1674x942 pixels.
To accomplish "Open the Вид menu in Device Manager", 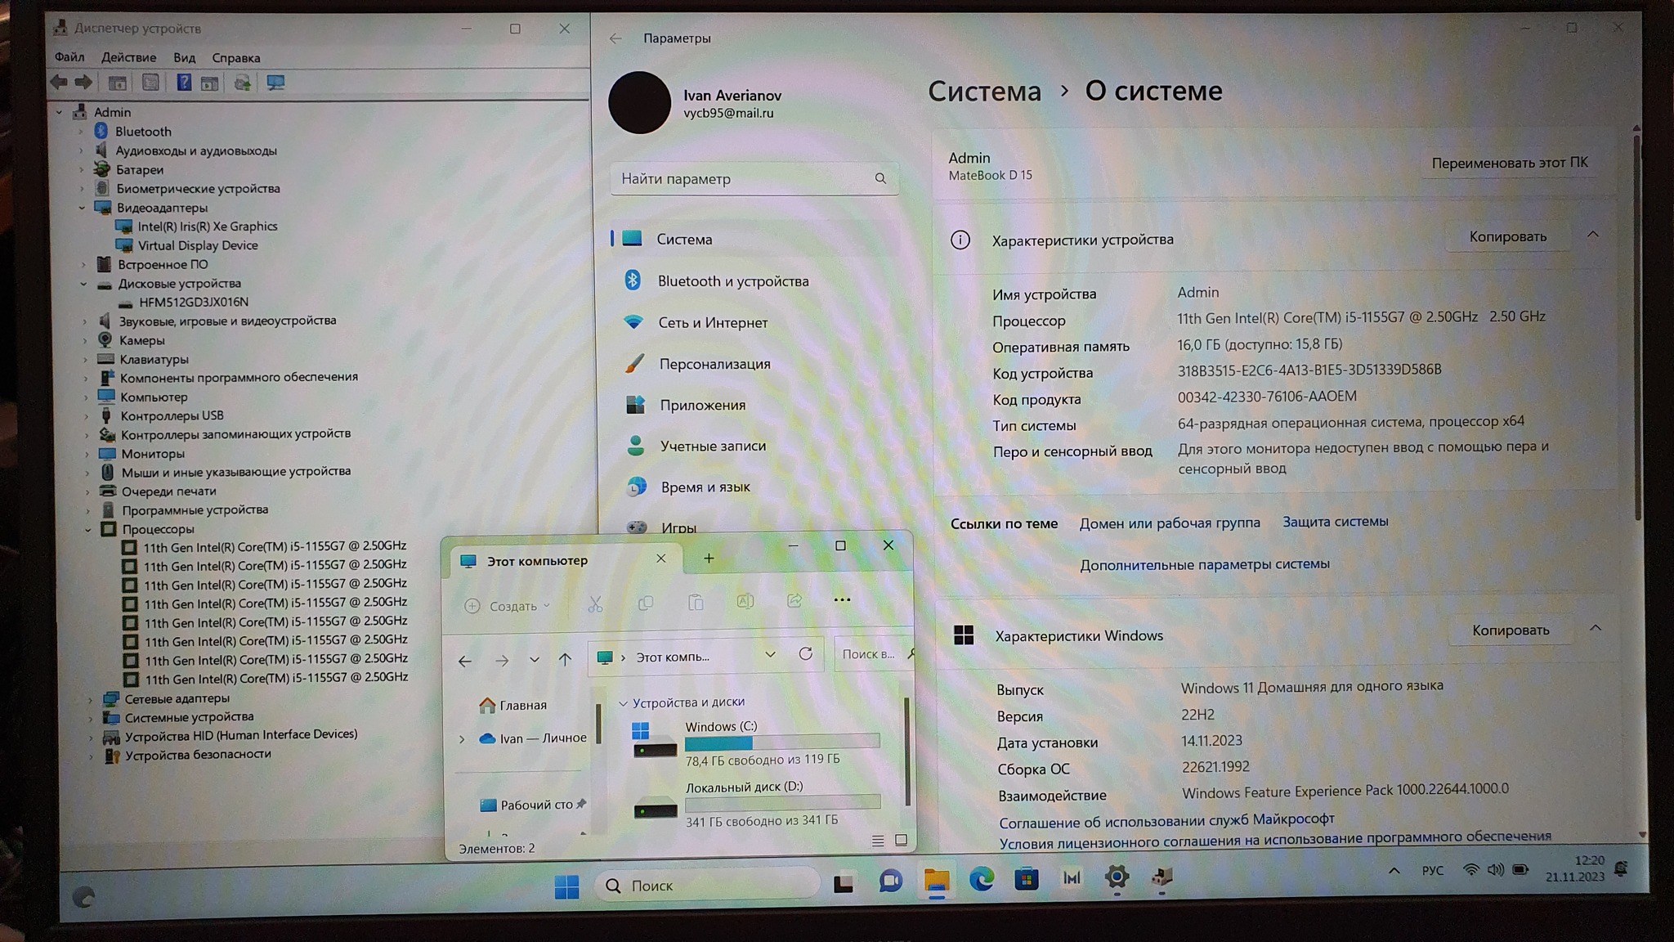I will (184, 57).
